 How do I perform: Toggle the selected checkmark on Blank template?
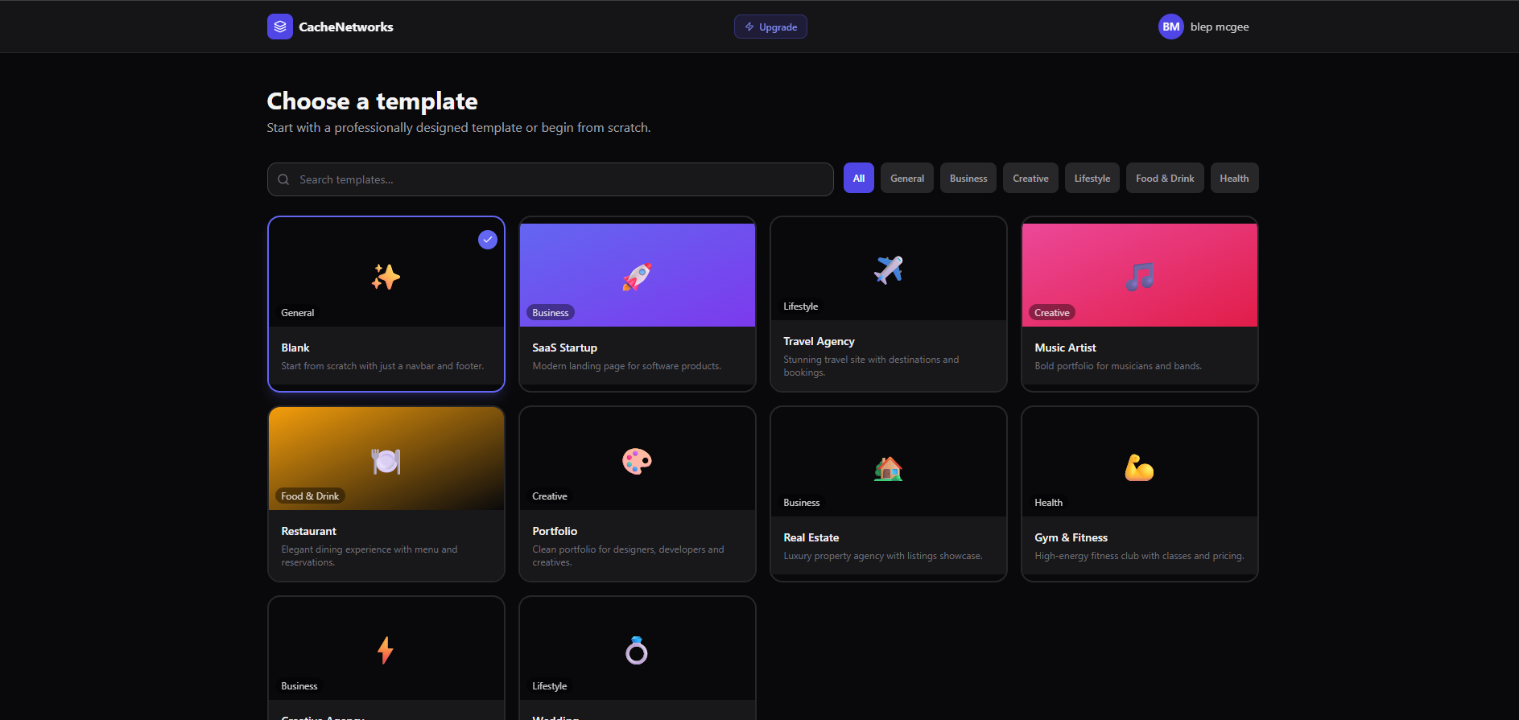point(488,240)
